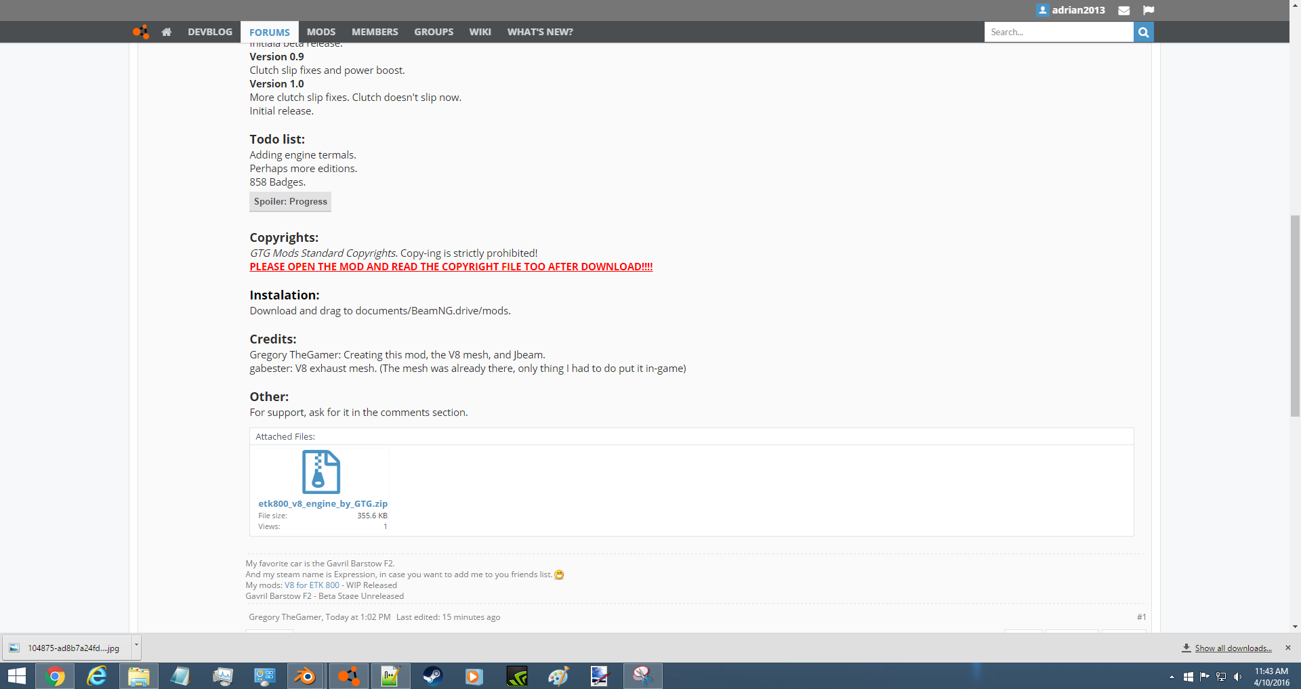The image size is (1301, 689).
Task: Open the Control Panel taskbar icon
Action: tap(264, 676)
